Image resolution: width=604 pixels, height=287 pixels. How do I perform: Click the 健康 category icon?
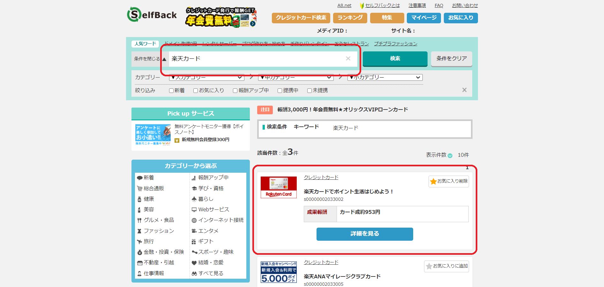139,199
